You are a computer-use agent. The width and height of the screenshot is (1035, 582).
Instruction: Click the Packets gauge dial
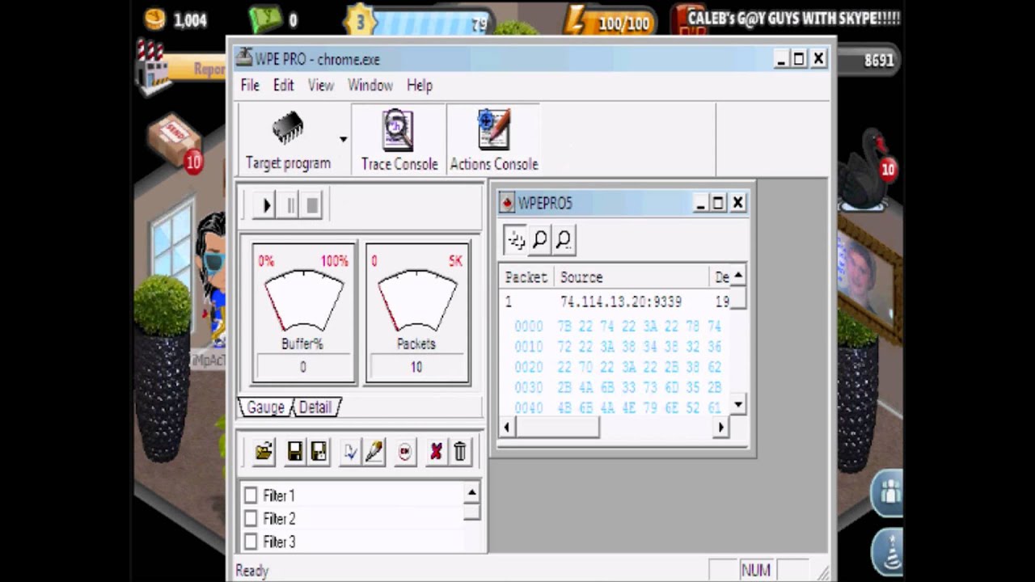(416, 301)
